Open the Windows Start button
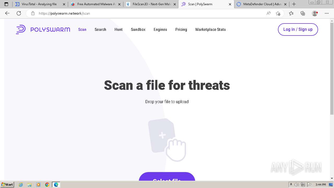Viewport: 334px width, 188px height. (x=7, y=185)
